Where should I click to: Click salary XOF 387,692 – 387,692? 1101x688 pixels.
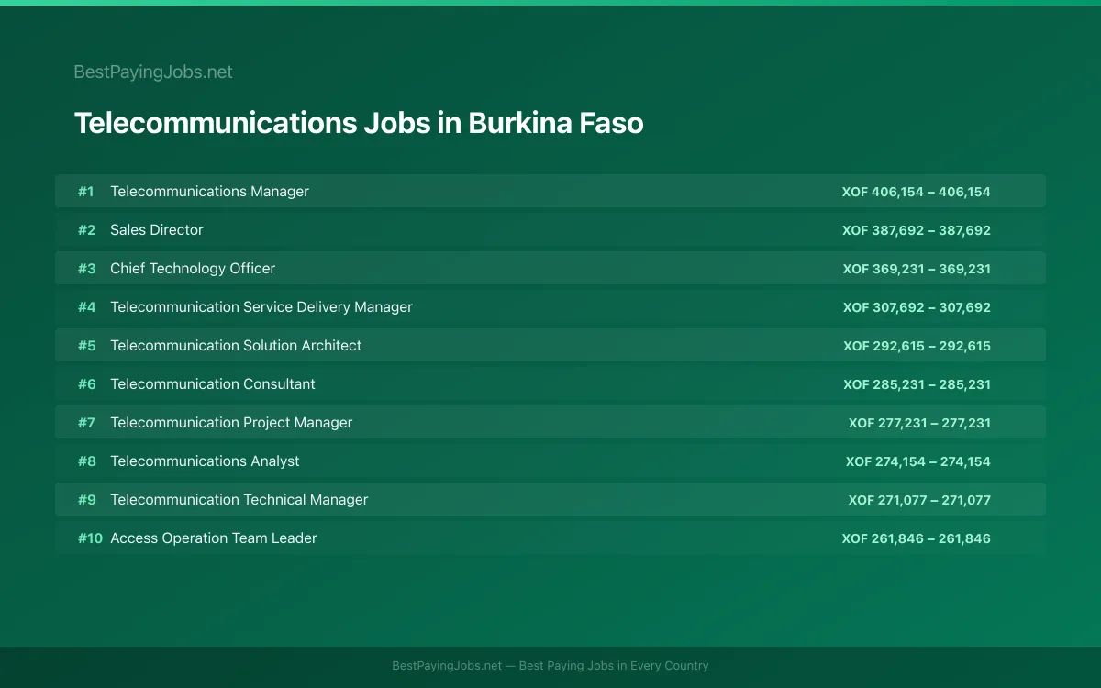point(917,230)
